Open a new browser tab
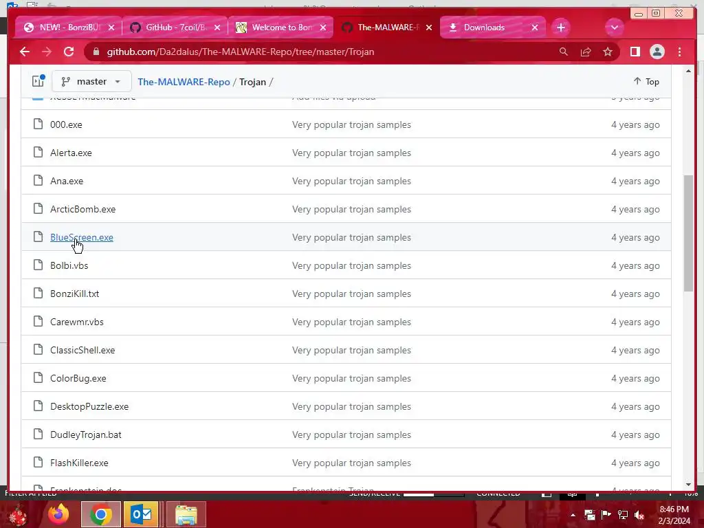The image size is (704, 528). pos(561,27)
